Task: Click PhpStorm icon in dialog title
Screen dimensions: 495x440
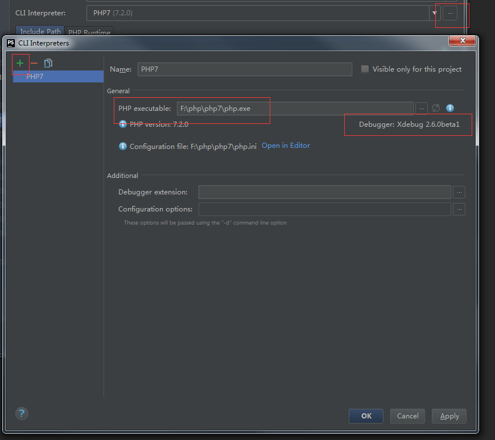Action: point(11,43)
